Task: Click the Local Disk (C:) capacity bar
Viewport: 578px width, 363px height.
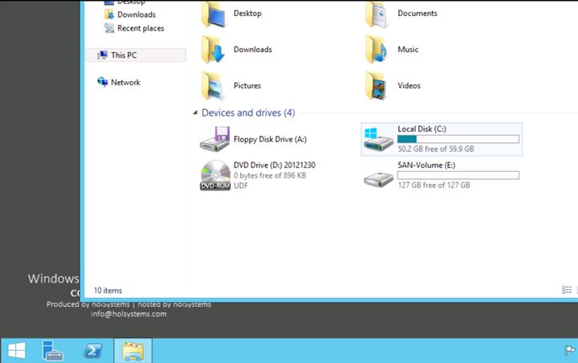Action: coord(458,139)
